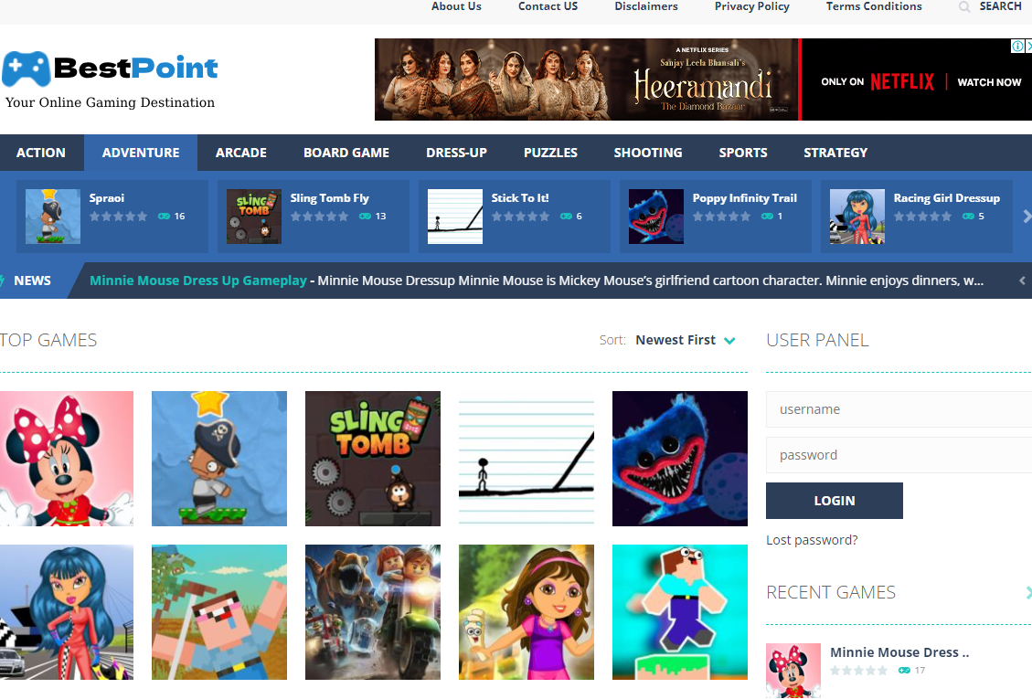Click the BestPoint gamepad logo icon
The image size is (1032, 699).
pos(27,67)
